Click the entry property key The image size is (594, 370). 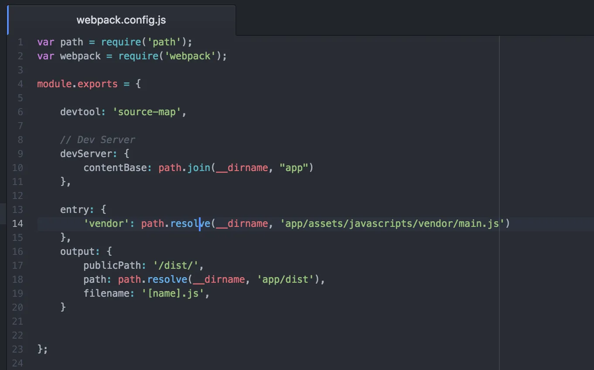click(75, 209)
